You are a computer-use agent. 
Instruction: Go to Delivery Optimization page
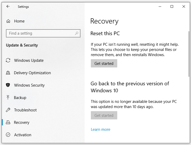pos(32,73)
